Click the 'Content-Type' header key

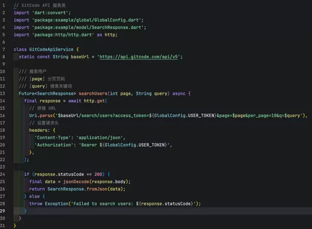(53, 137)
